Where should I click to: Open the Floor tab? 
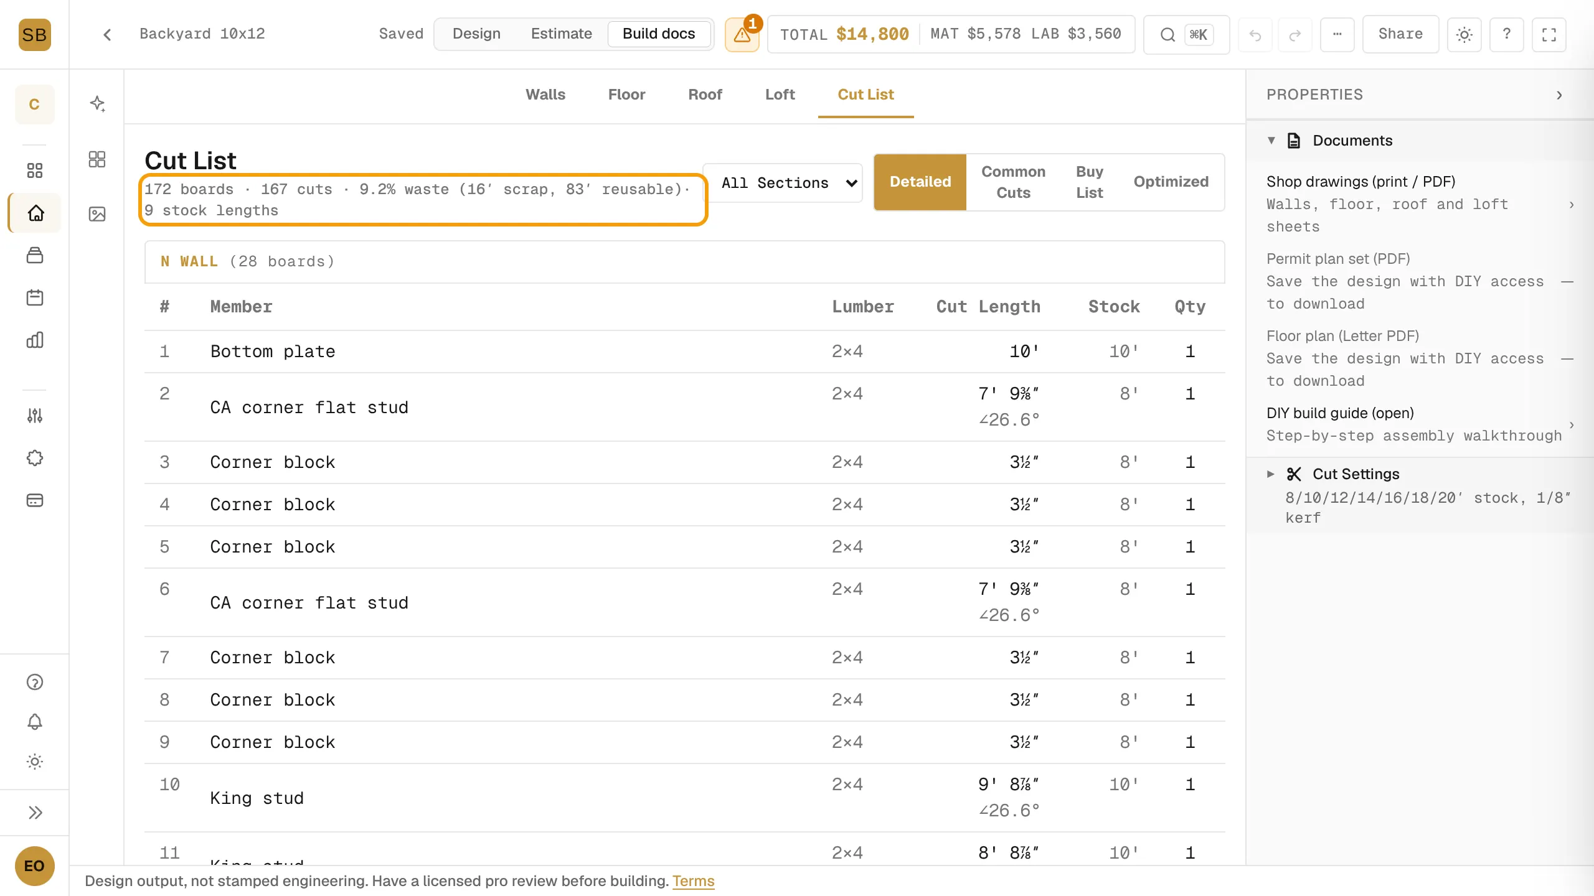click(626, 95)
